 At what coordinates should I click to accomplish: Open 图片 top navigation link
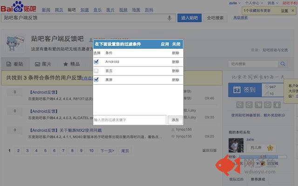110,10
